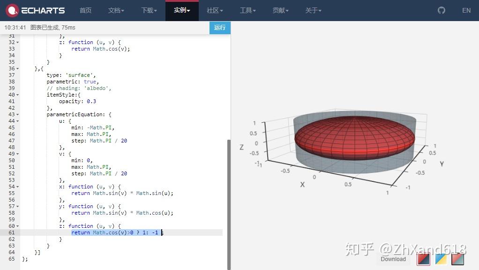Switch to the 实例 tab
Viewport: 479px width, 270px height.
[181, 10]
